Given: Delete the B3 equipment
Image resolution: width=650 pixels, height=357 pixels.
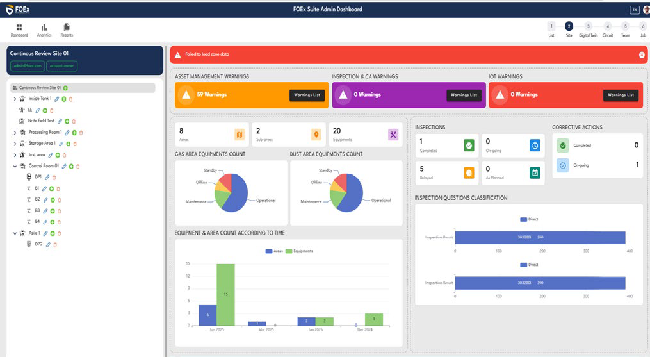Looking at the screenshot, I should [60, 212].
